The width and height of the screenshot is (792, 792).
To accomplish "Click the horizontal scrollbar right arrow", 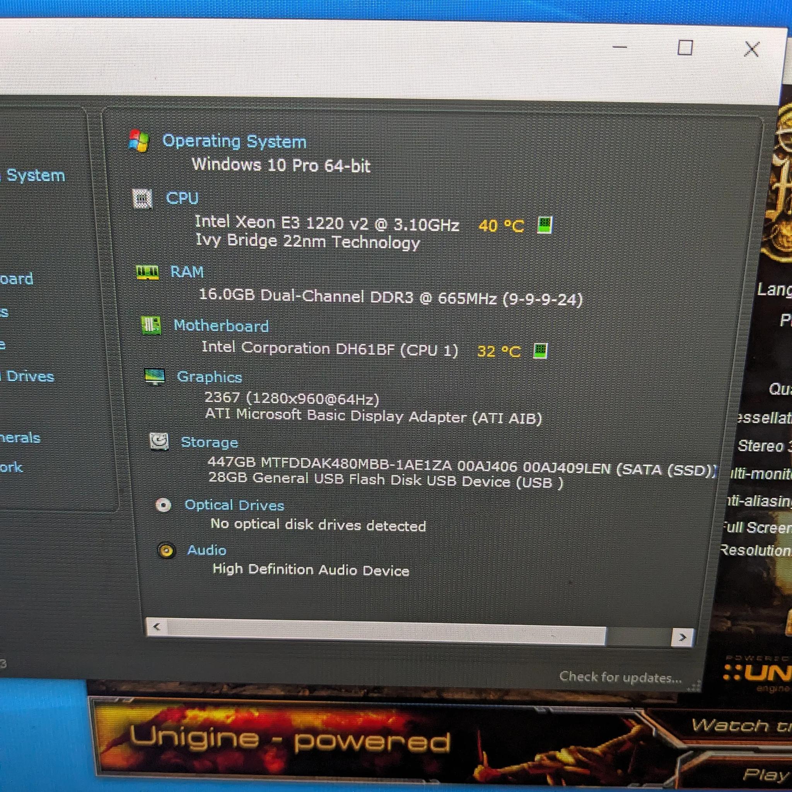I will pos(683,637).
